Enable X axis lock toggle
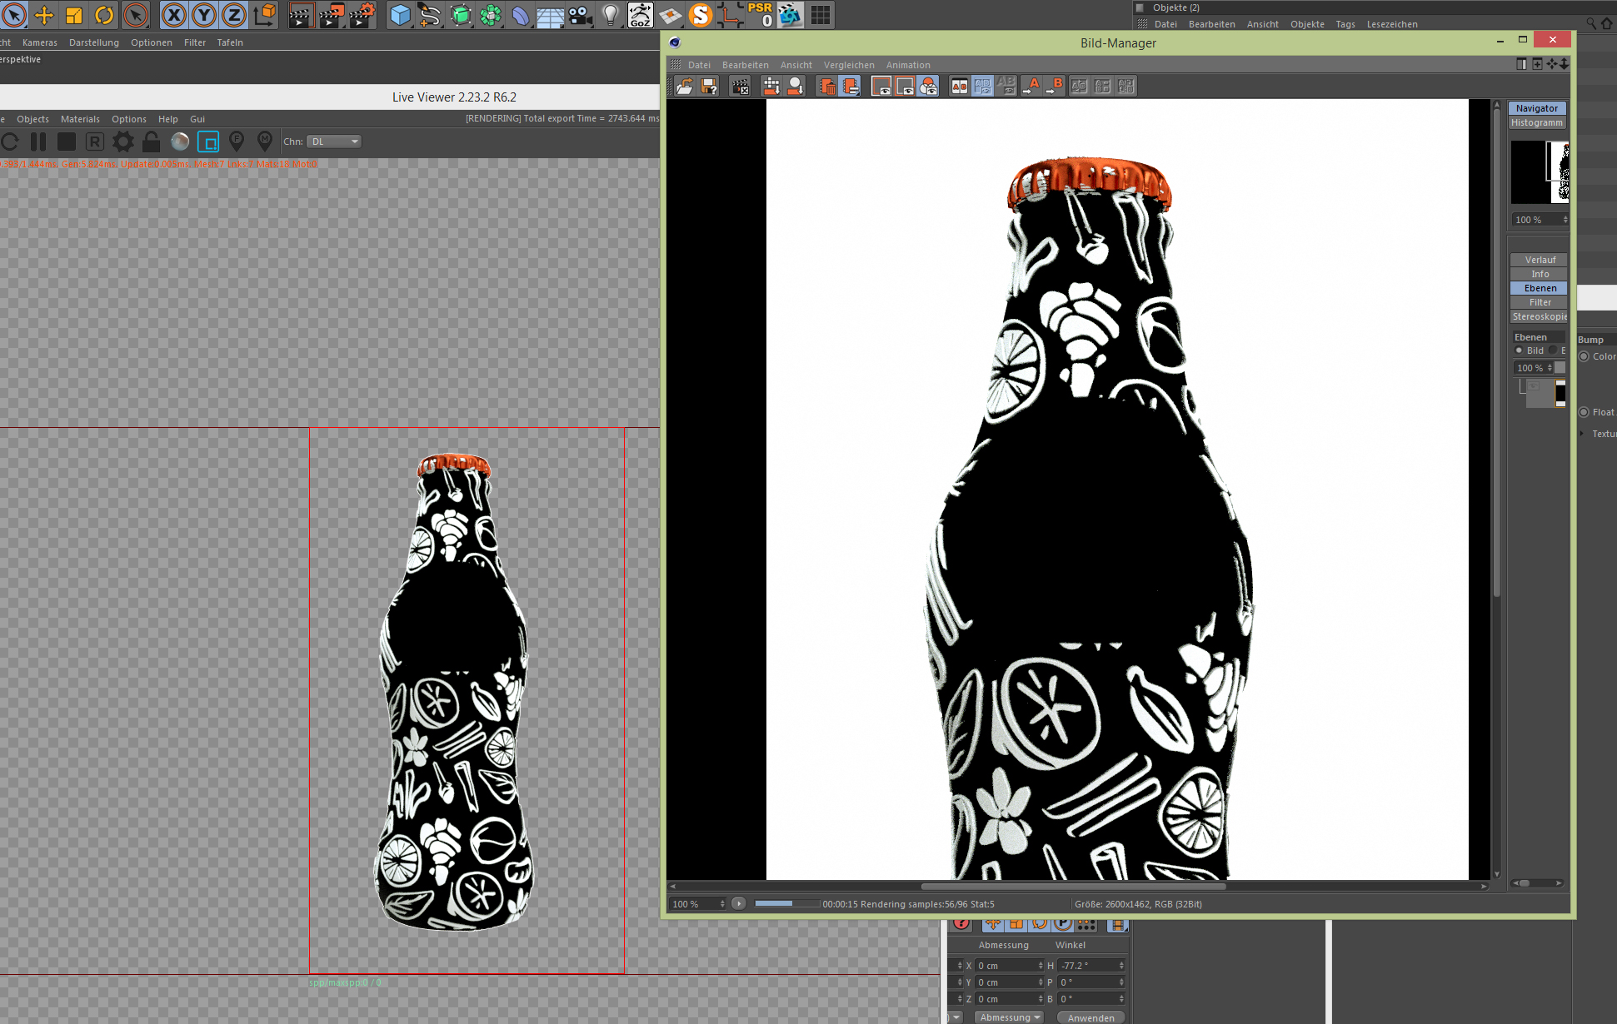The height and width of the screenshot is (1024, 1617). 173,15
